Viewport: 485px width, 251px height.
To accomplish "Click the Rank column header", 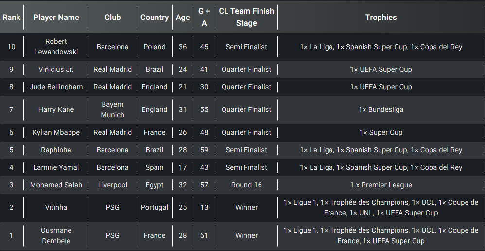I will [x=12, y=18].
